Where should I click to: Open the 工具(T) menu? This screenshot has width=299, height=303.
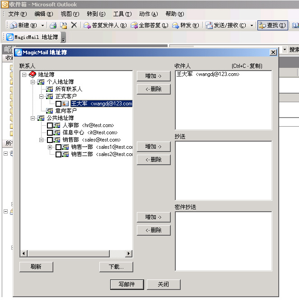122,14
